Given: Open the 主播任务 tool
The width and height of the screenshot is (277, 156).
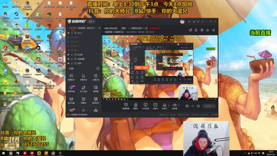Looking at the screenshot, I should tap(96, 77).
